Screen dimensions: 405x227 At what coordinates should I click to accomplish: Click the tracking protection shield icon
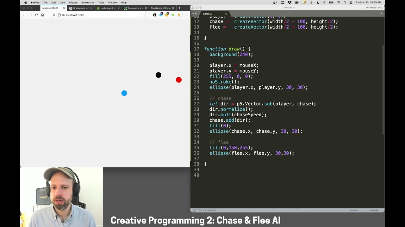(x=54, y=15)
